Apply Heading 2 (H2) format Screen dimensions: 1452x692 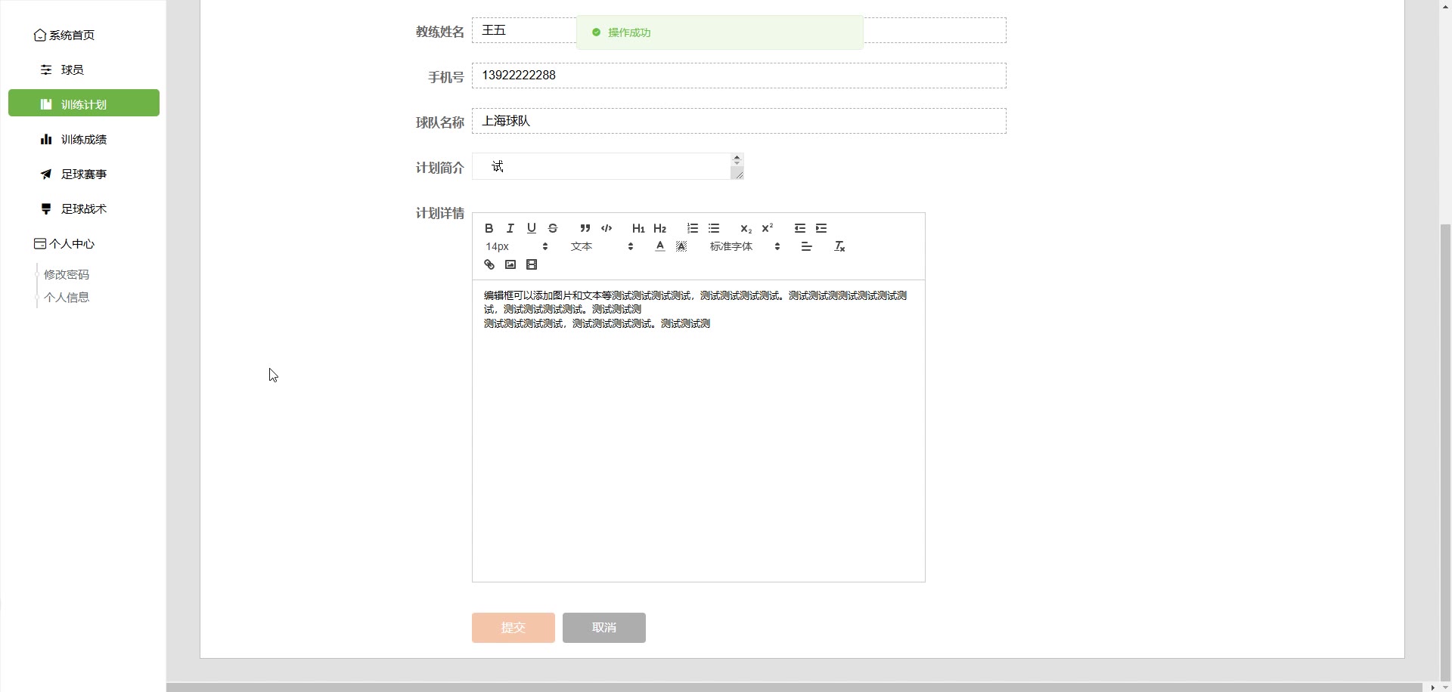tap(660, 228)
